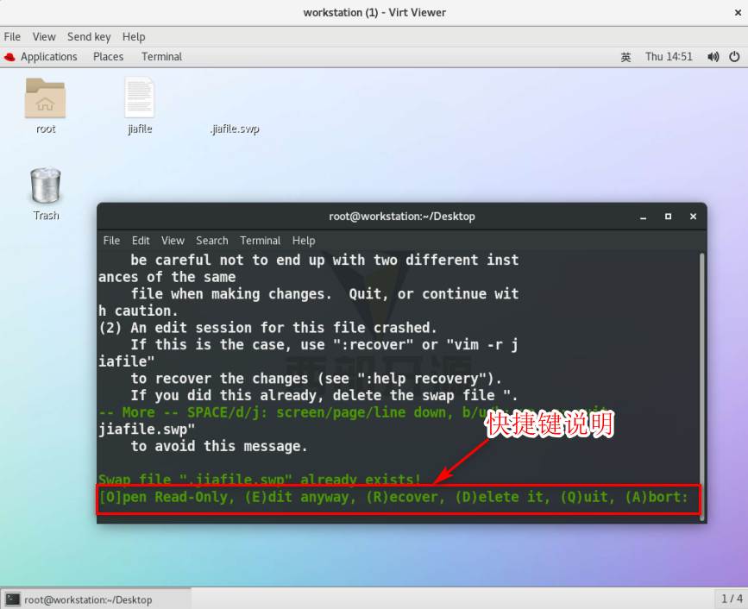
Task: Select the jiafile document icon
Action: pos(140,97)
